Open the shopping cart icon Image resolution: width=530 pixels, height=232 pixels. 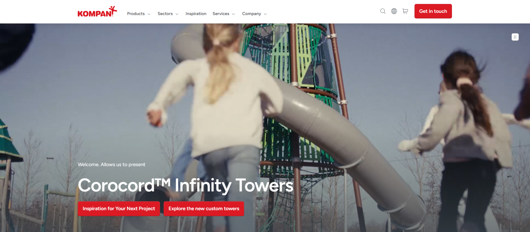click(405, 11)
